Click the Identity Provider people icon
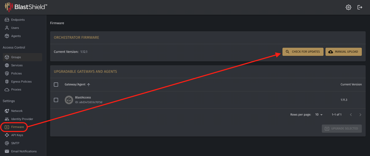The height and width of the screenshot is (156, 370). [7, 119]
